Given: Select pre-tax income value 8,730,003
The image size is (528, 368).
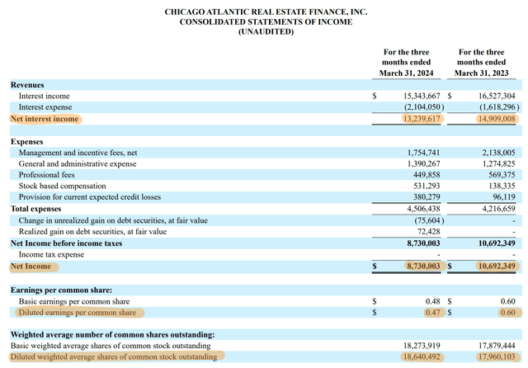Looking at the screenshot, I should (x=423, y=243).
